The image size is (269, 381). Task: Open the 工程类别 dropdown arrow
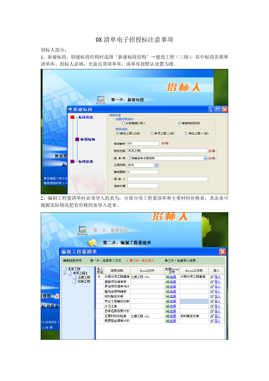point(156,165)
